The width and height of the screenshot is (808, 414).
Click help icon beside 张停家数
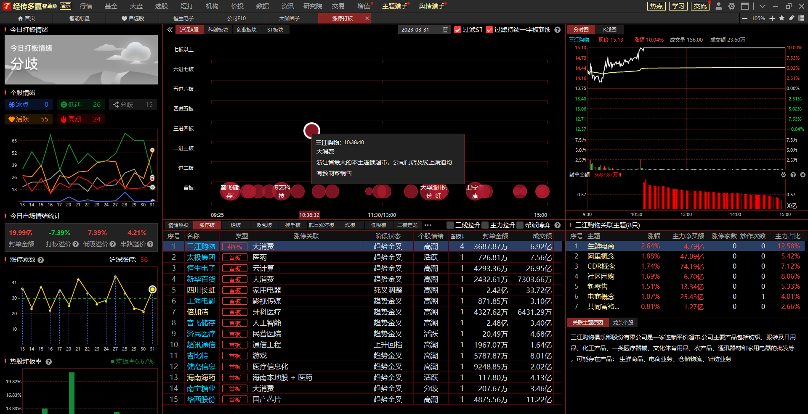point(40,260)
